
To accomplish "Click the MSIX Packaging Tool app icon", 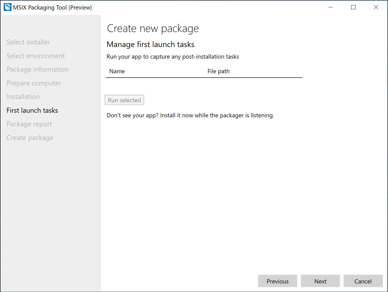I will pos(8,7).
